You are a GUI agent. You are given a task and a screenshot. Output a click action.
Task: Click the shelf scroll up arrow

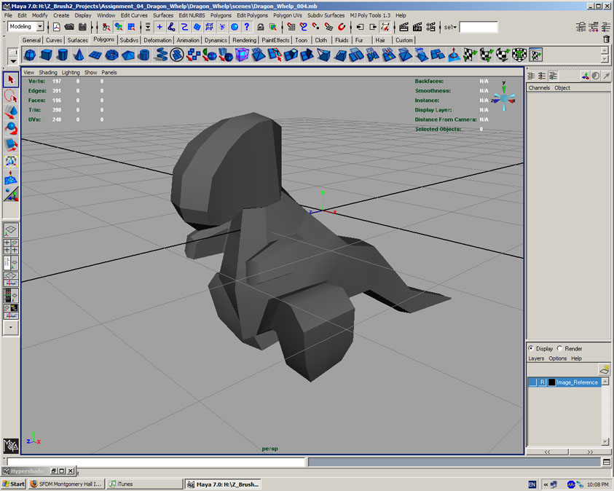click(605, 50)
